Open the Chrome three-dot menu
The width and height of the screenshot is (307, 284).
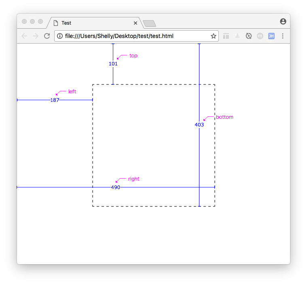[282, 36]
